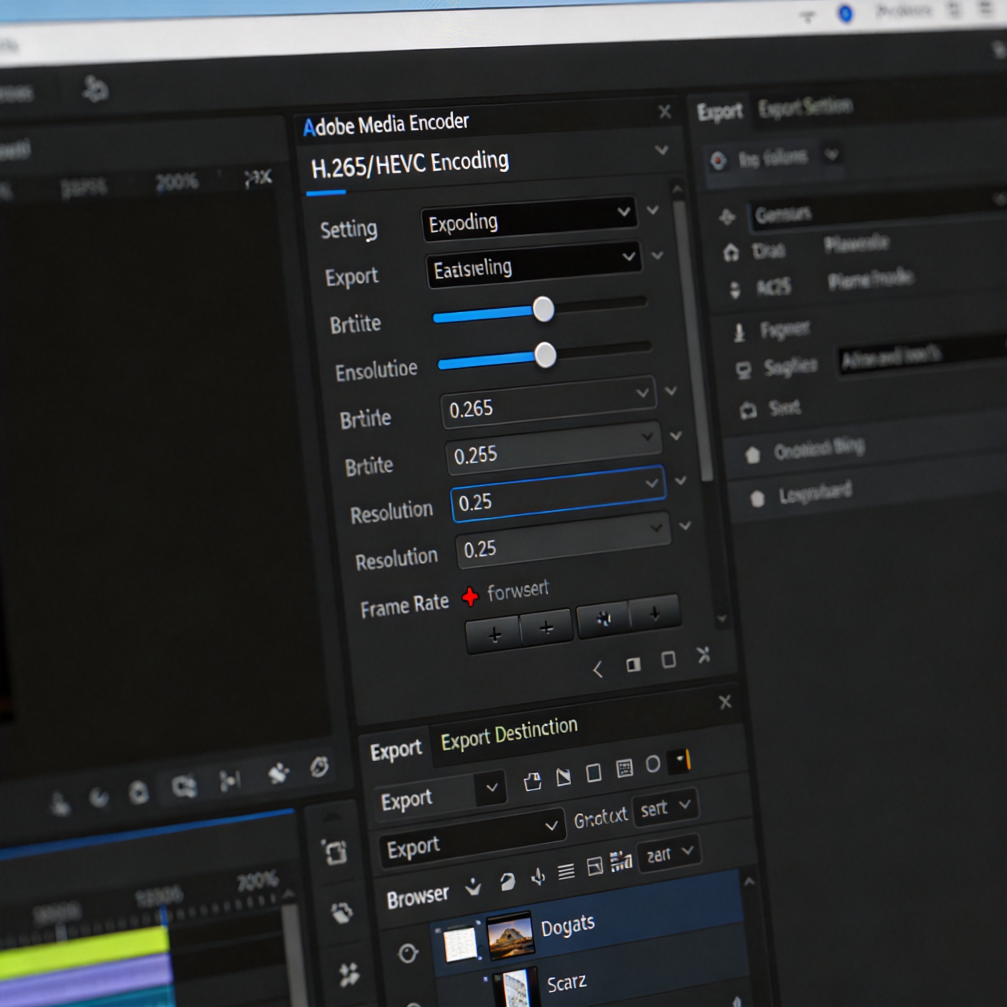This screenshot has width=1007, height=1007.
Task: Click the empty square panel icon
Action: click(x=669, y=660)
